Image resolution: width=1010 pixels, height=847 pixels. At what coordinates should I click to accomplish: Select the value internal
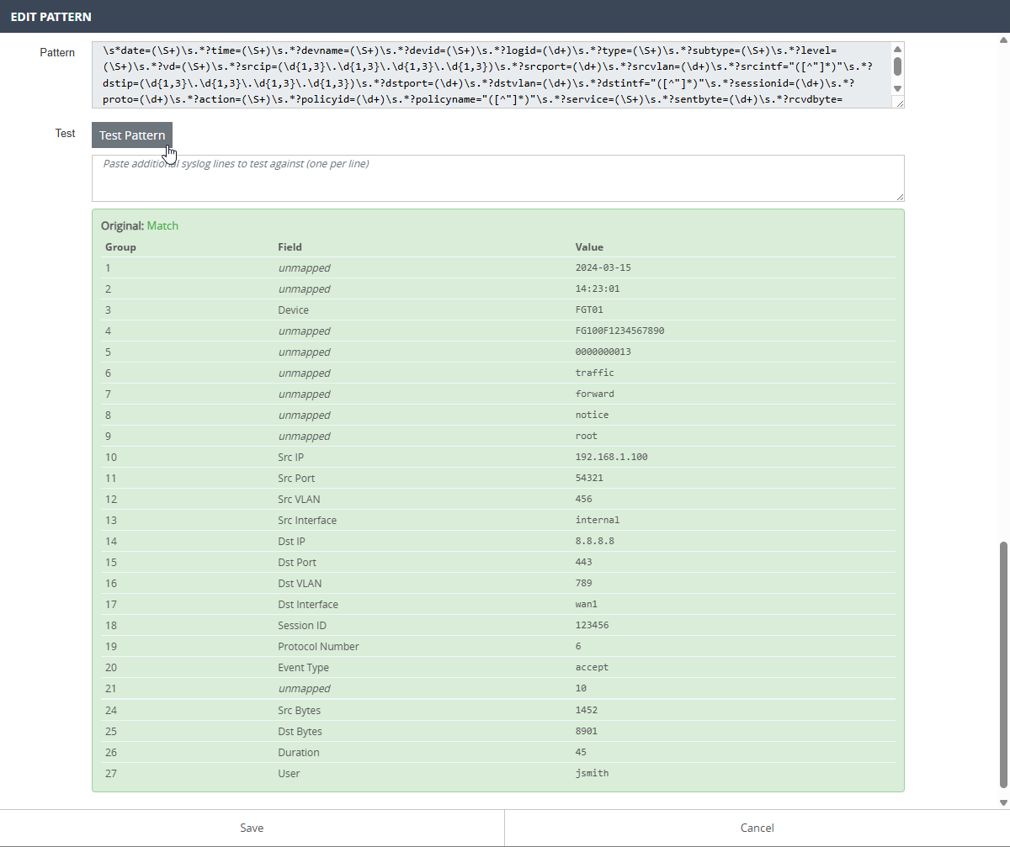pos(598,520)
